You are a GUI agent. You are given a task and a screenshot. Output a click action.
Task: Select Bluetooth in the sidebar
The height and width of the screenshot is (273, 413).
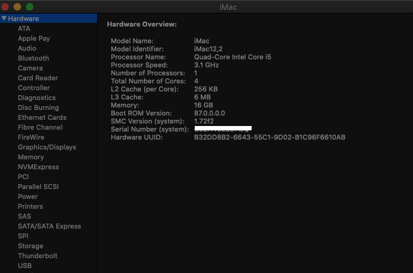click(33, 58)
